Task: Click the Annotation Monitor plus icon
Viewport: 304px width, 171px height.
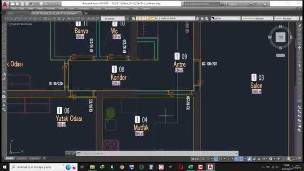Action: coord(279,159)
